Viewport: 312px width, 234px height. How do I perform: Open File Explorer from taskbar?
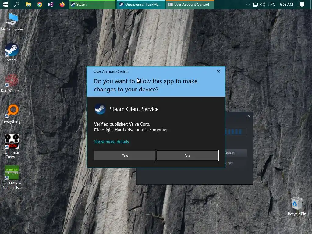28,4
